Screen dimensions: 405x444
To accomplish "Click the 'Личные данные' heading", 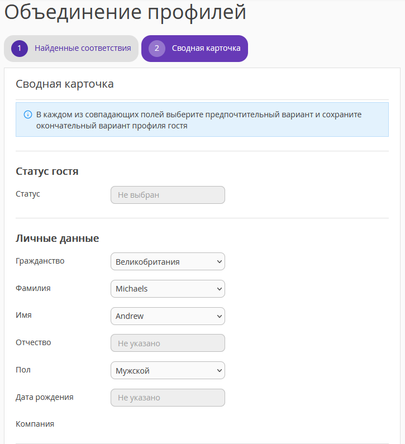I will (x=57, y=238).
